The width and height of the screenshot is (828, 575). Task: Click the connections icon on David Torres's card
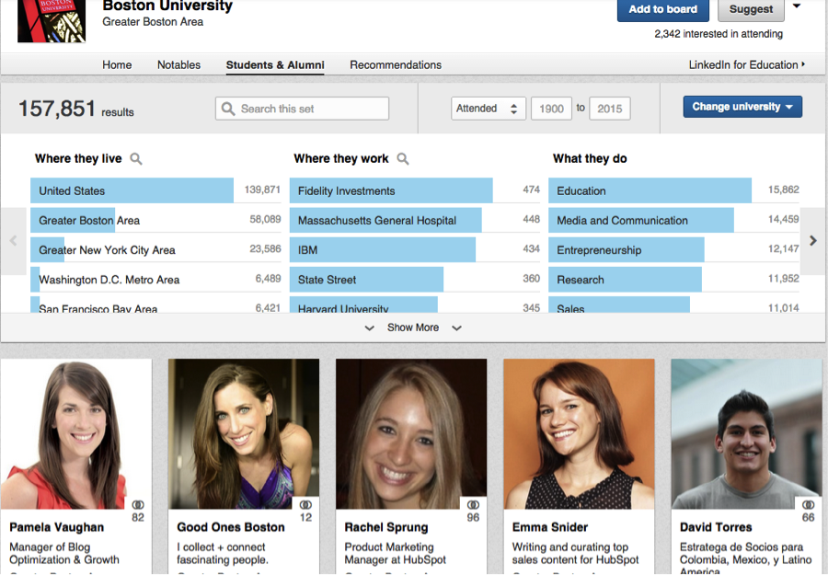[808, 505]
